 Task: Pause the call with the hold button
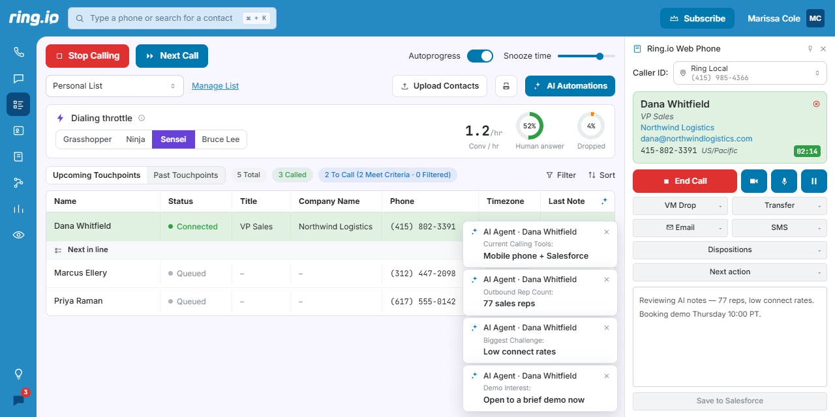[814, 180]
